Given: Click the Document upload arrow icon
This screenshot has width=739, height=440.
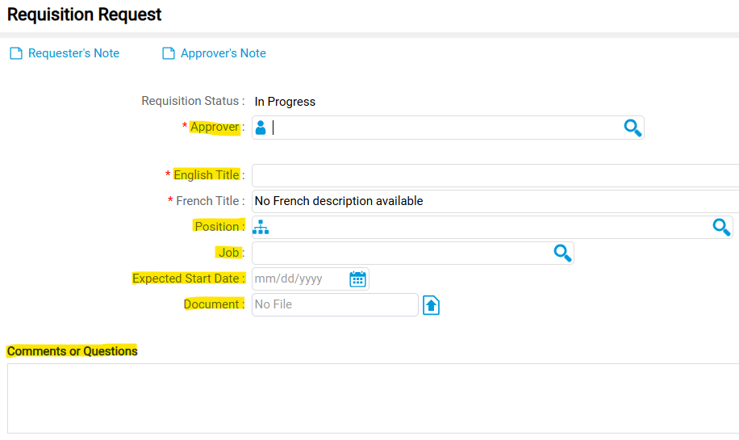Looking at the screenshot, I should (x=432, y=305).
